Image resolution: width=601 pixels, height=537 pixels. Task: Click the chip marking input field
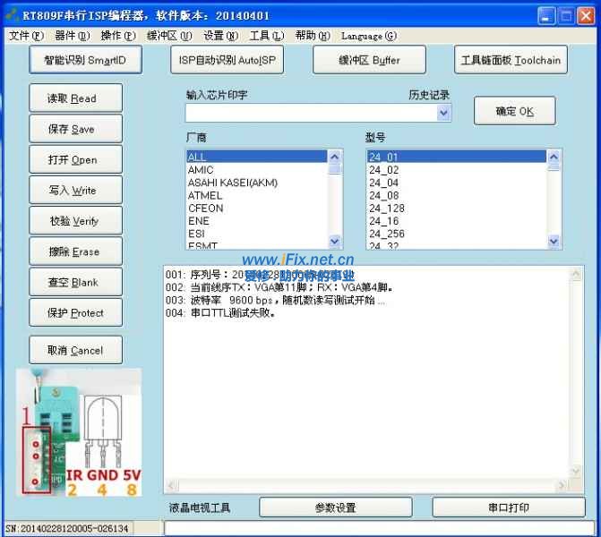pos(311,113)
